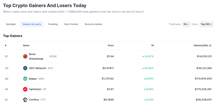
Task: Sort the table by 7d column header
Action: [152, 46]
